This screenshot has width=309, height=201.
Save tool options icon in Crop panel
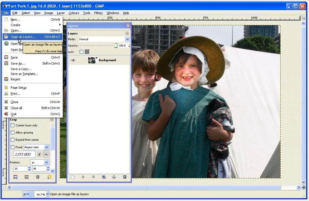coord(15,177)
